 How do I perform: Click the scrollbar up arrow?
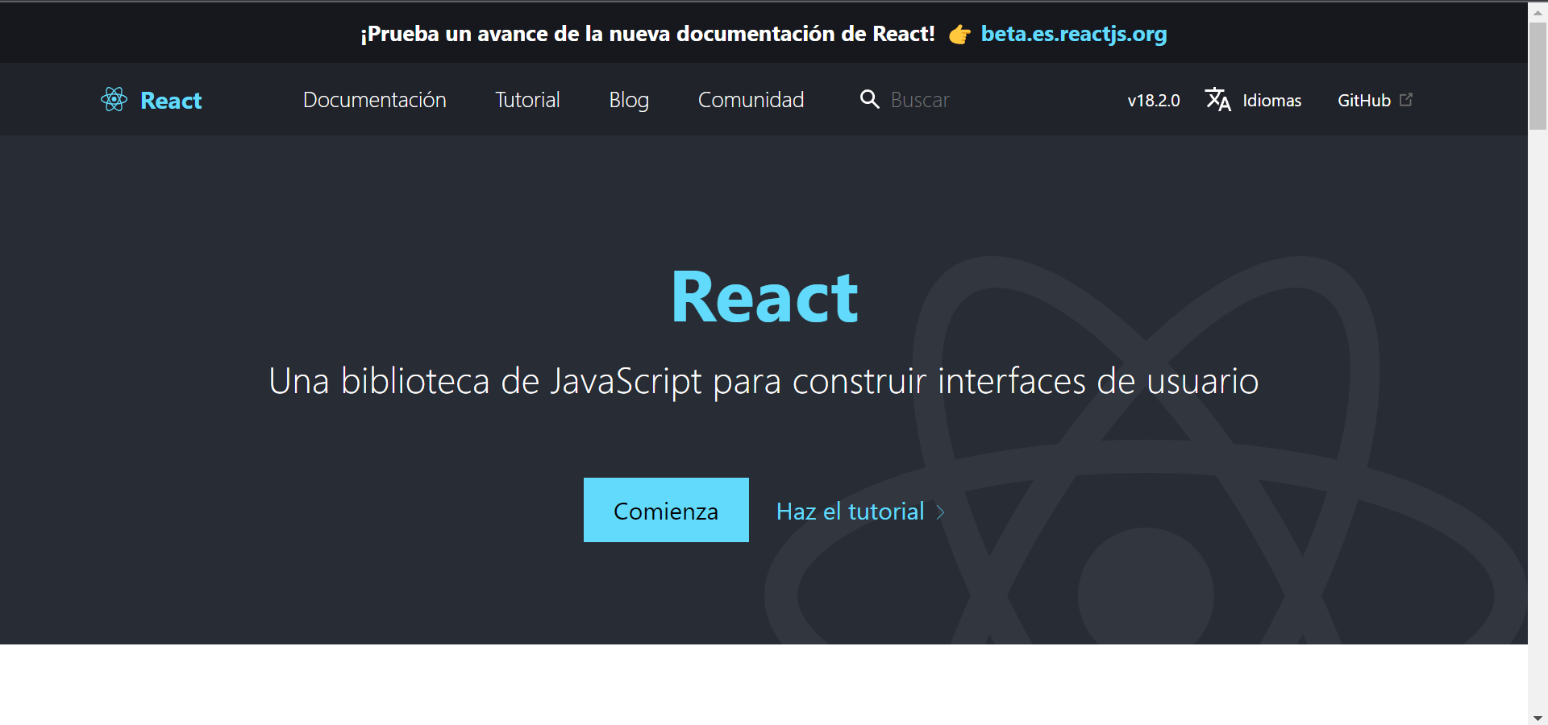coord(1538,11)
